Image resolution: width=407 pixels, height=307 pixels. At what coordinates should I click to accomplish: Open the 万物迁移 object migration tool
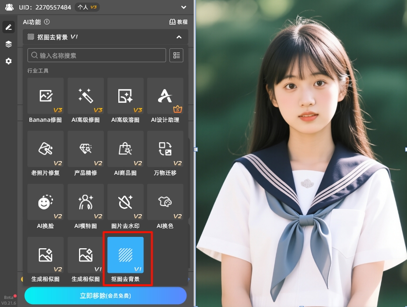point(165,149)
